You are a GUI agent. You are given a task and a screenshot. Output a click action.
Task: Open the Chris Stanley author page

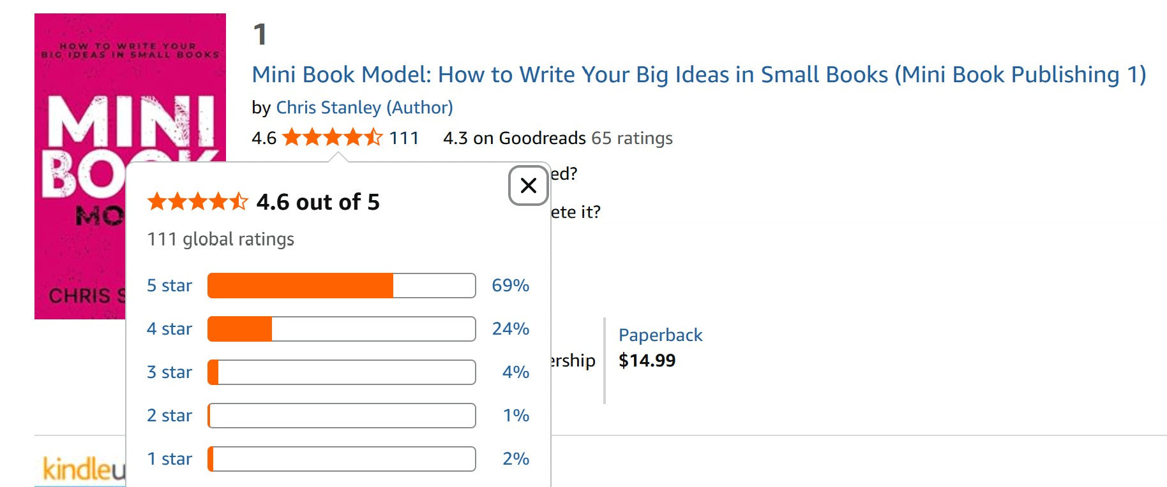[364, 107]
